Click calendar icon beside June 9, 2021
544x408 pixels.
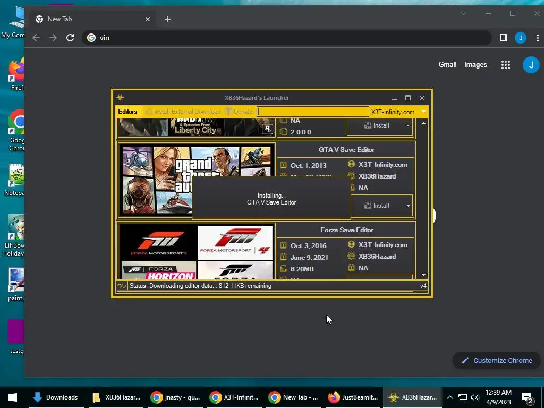coord(284,257)
